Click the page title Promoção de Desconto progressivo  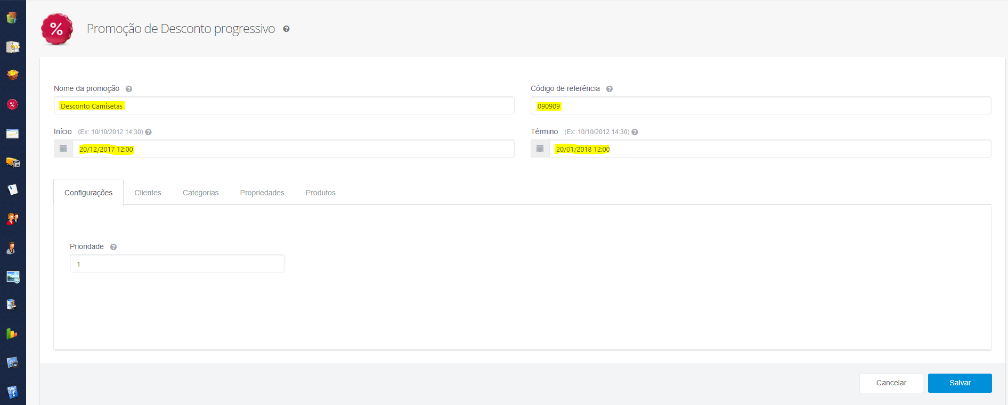pos(181,29)
